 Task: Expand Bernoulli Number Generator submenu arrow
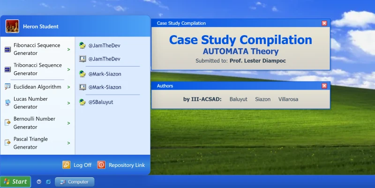click(68, 123)
